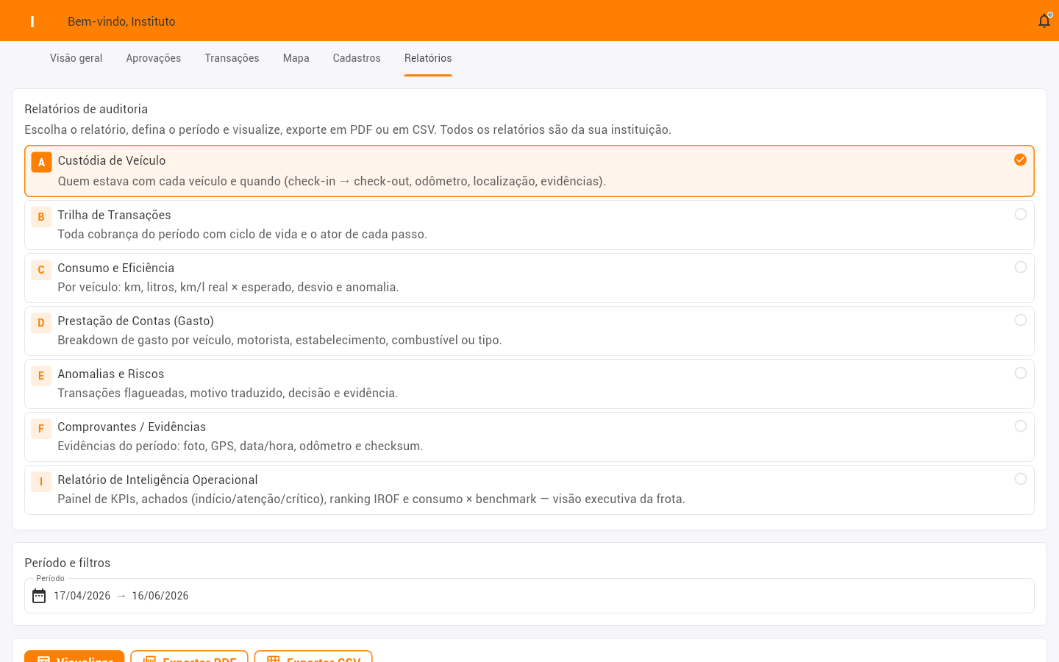
Task: Click the description 'Breakdown de gasto por veículo'
Action: coord(280,340)
